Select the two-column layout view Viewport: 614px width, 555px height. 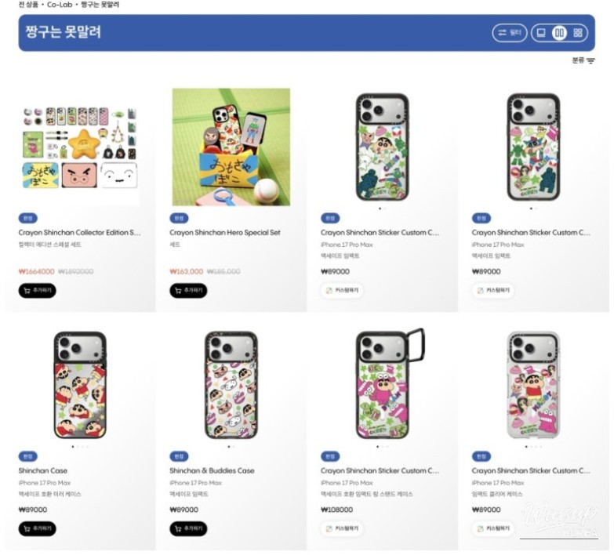[x=560, y=33]
